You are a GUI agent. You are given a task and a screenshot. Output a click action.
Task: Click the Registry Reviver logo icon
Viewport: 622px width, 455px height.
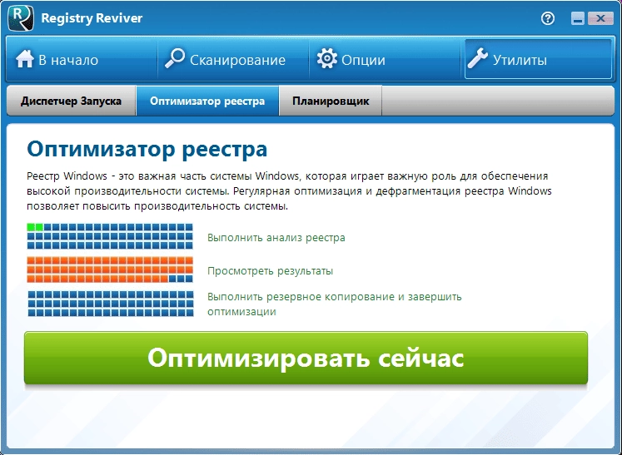[20, 17]
